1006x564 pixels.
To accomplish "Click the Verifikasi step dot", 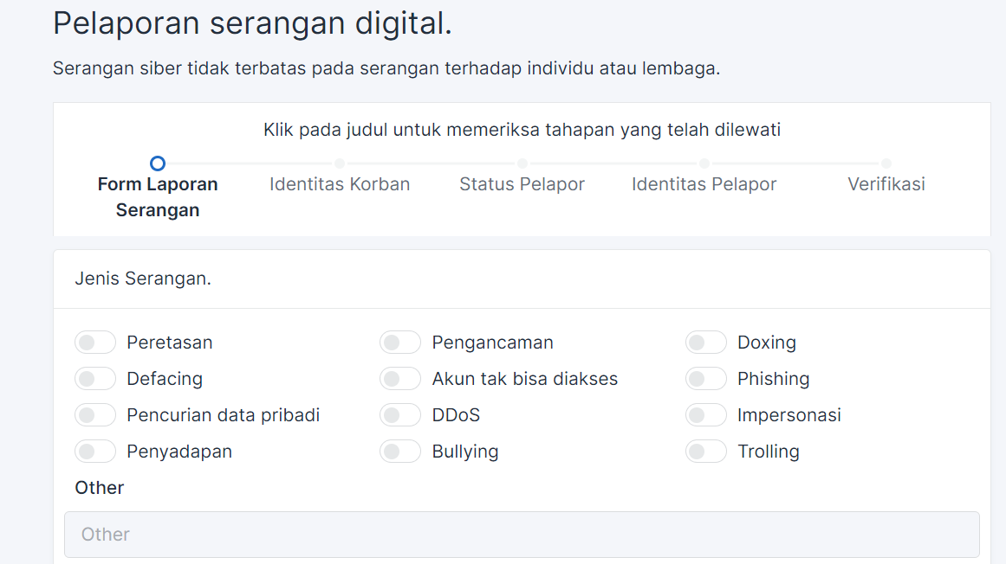I will pos(886,163).
